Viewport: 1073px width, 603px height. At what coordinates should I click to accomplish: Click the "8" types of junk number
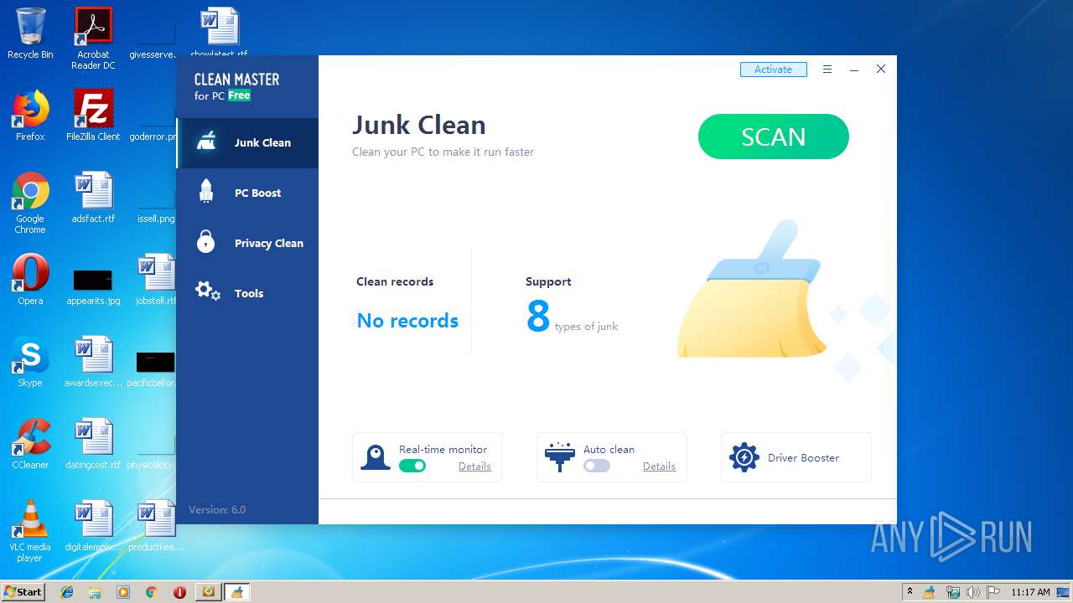538,317
